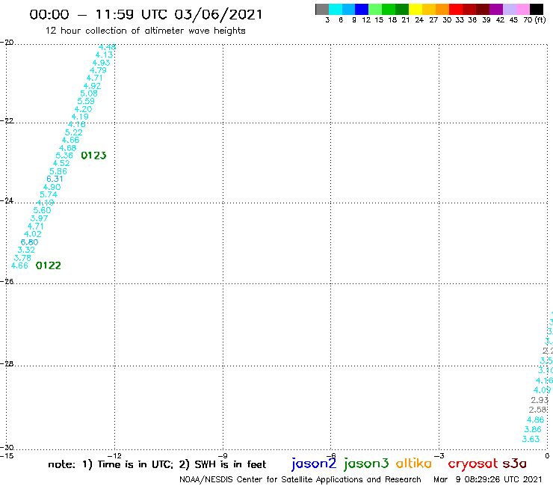Screen dimensions: 553x486
Task: Click the 3.63 wave height value
Action: coord(531,439)
